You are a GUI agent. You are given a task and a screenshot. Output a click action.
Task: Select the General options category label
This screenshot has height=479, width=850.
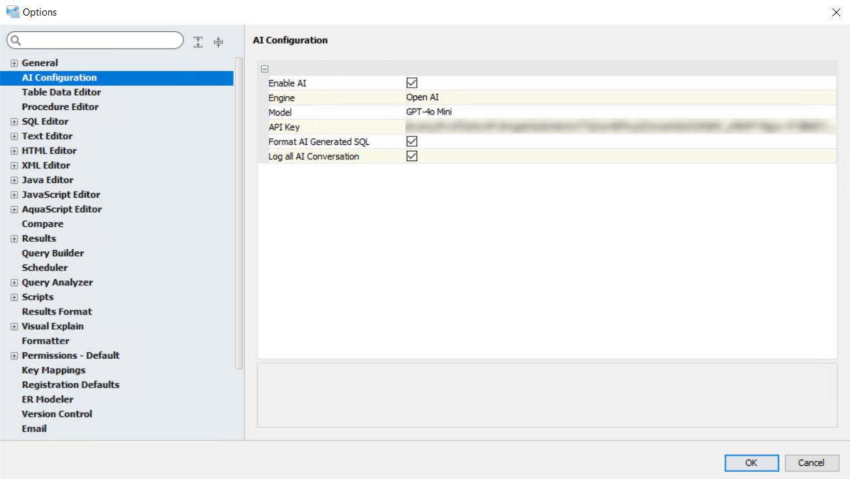click(40, 63)
